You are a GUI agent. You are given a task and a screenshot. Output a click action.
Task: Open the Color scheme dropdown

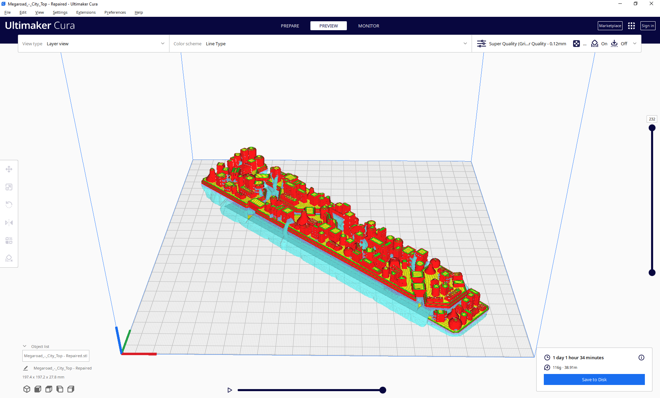coord(320,44)
